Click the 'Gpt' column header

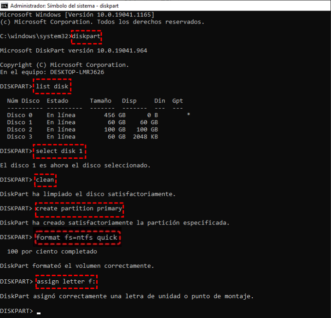[178, 101]
